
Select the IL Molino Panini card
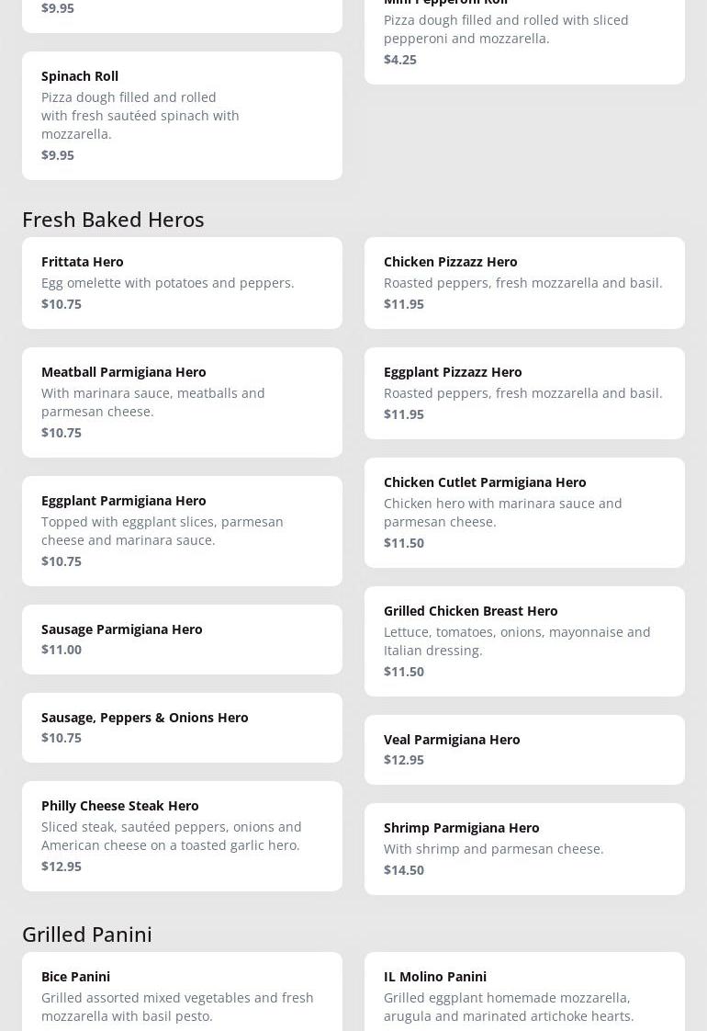[x=524, y=996]
